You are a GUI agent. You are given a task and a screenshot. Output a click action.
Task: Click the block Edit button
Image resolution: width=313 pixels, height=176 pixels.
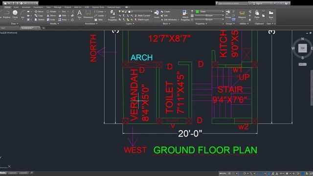pos(164,16)
